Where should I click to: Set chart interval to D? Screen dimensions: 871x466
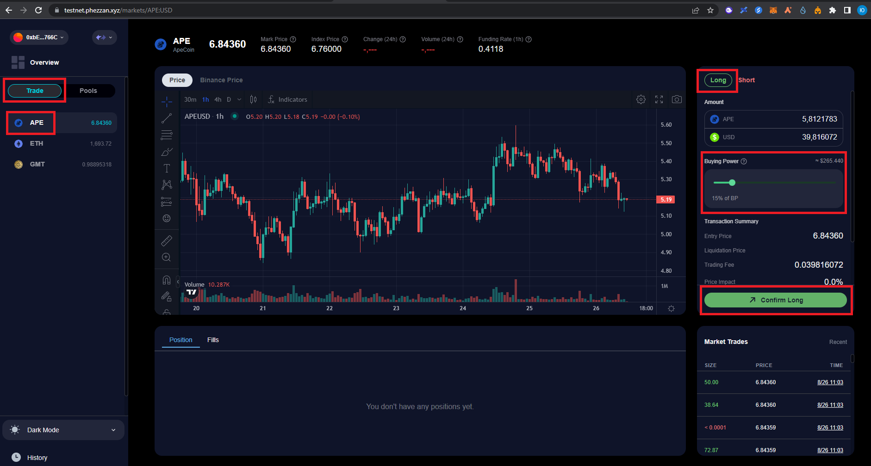(229, 99)
